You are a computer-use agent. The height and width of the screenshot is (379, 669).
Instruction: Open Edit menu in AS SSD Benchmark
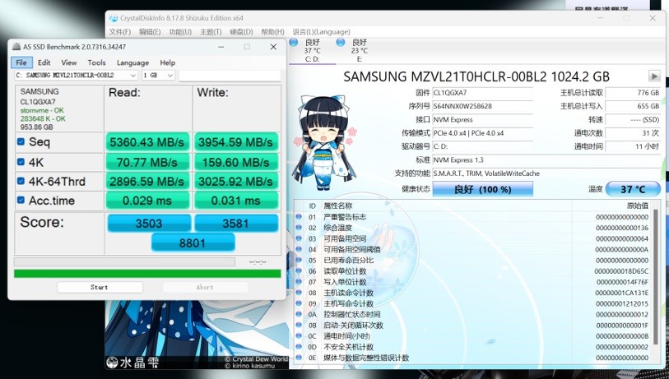[x=44, y=62]
